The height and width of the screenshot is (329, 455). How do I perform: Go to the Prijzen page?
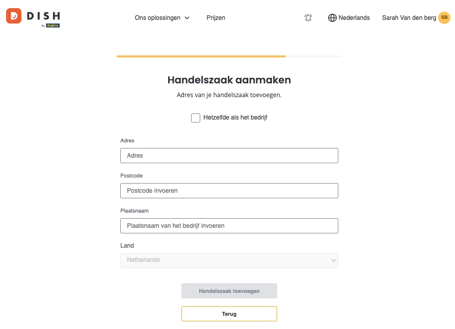(216, 18)
